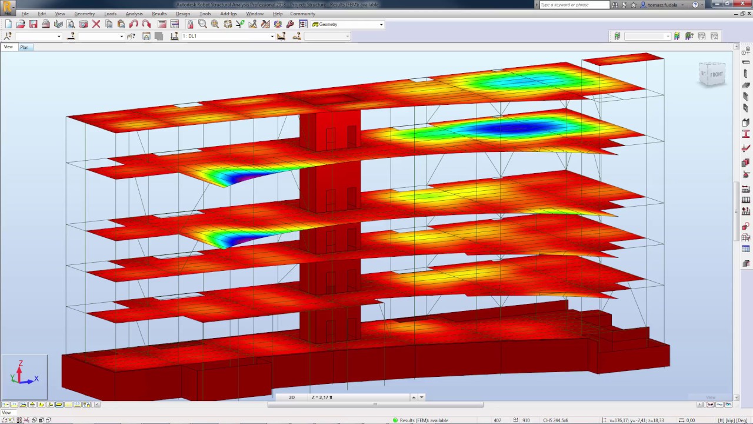The image size is (753, 424).
Task: Click in the keyword search field
Action: tap(574, 5)
